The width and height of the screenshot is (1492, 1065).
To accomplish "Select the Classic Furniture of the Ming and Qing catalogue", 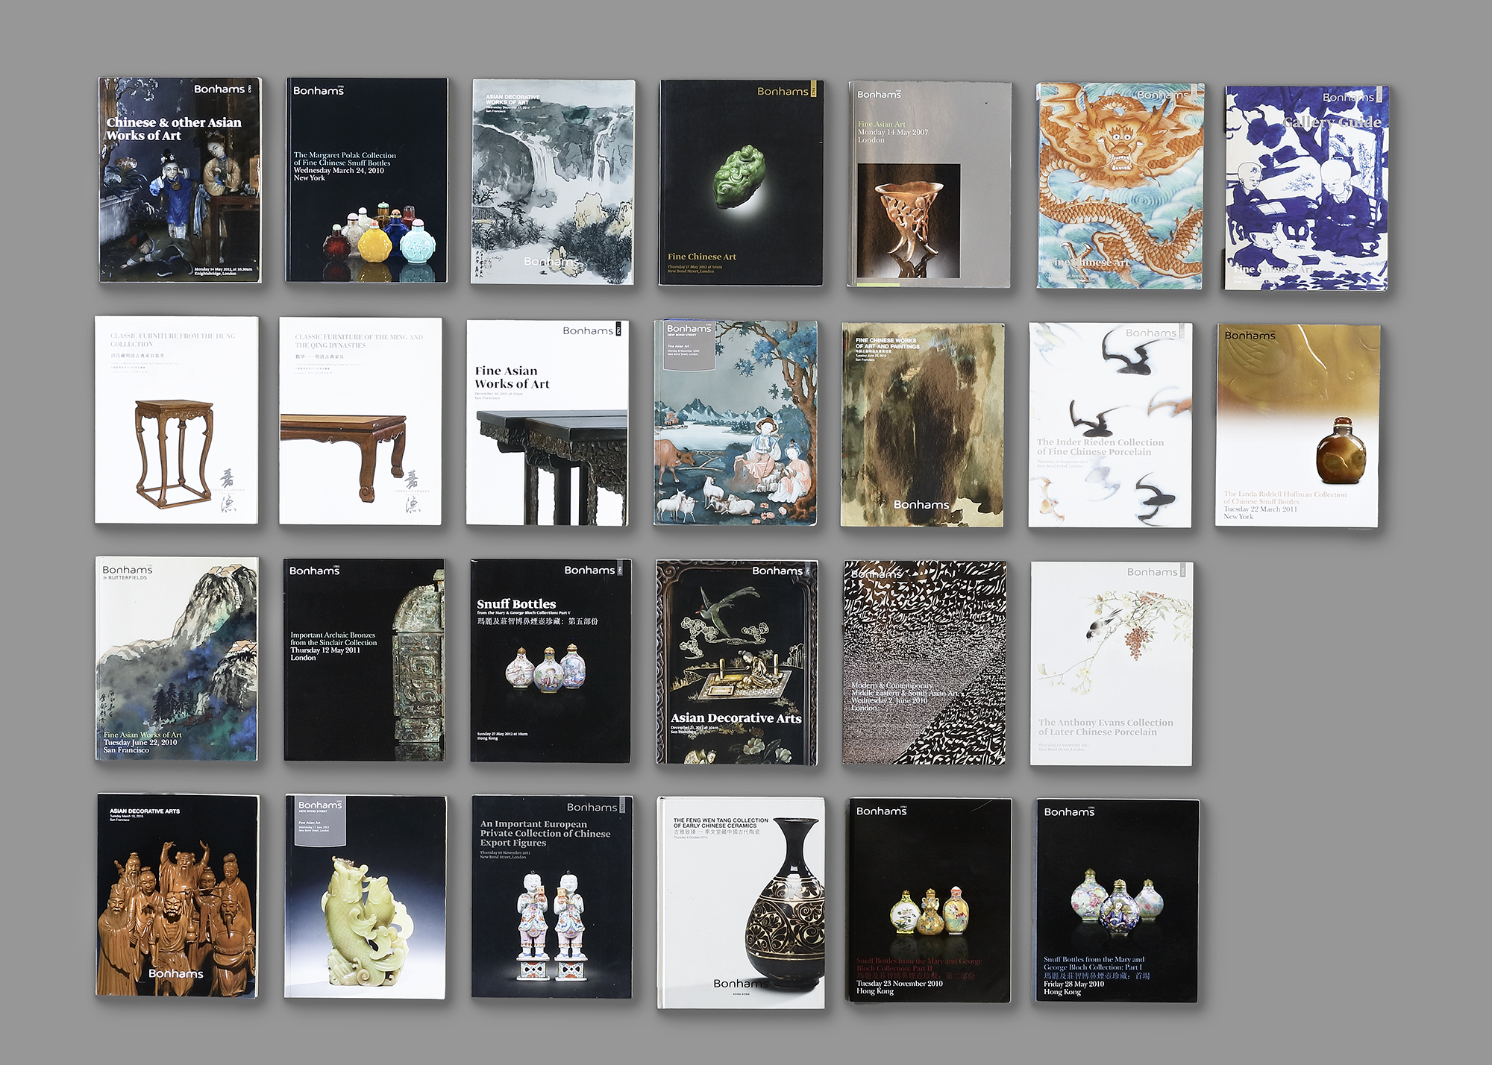I will (360, 421).
